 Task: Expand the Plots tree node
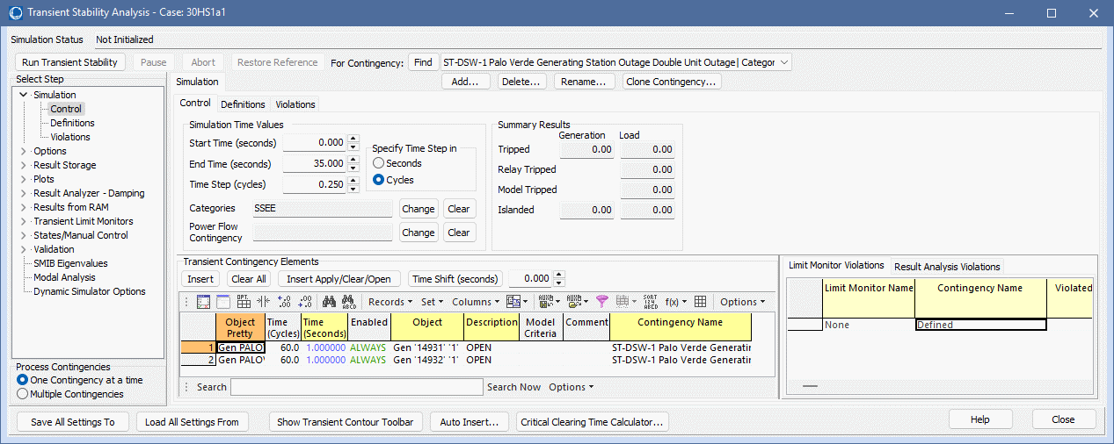[x=24, y=179]
